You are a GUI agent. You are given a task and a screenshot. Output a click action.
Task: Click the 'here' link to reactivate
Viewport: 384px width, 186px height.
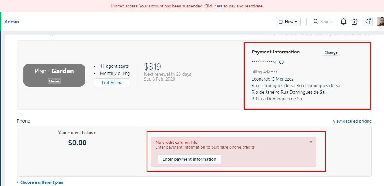pyautogui.click(x=219, y=6)
